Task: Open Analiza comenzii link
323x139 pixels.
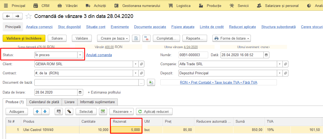Action: coord(39,27)
